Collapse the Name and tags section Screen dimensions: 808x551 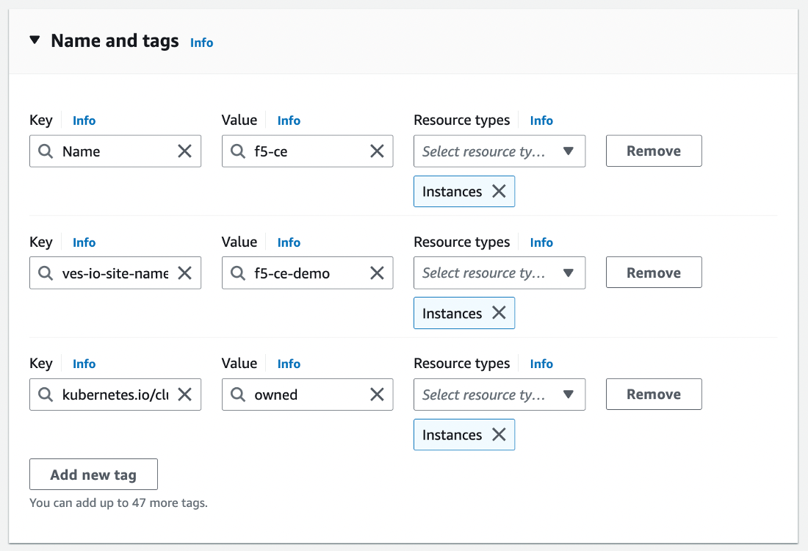coord(34,40)
